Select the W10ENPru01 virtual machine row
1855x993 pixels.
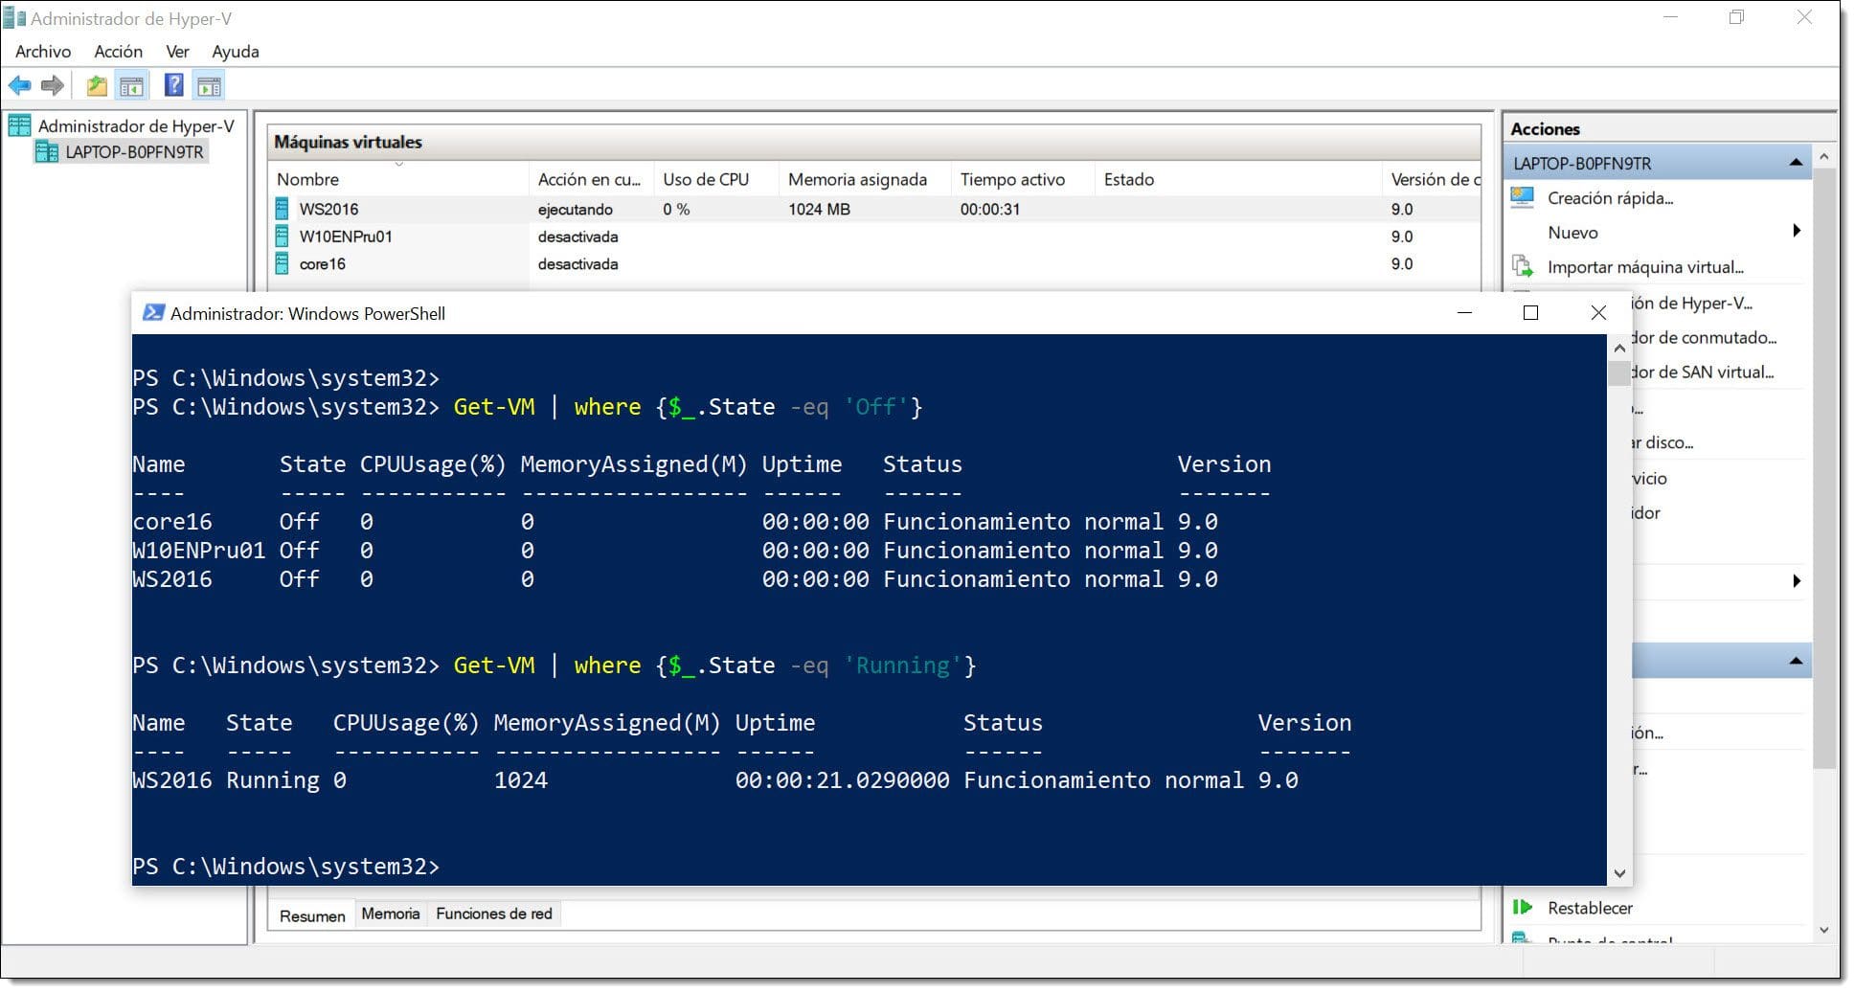[874, 237]
